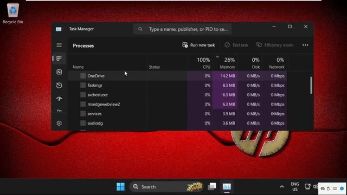Click the Efficiency mode button

click(x=275, y=45)
